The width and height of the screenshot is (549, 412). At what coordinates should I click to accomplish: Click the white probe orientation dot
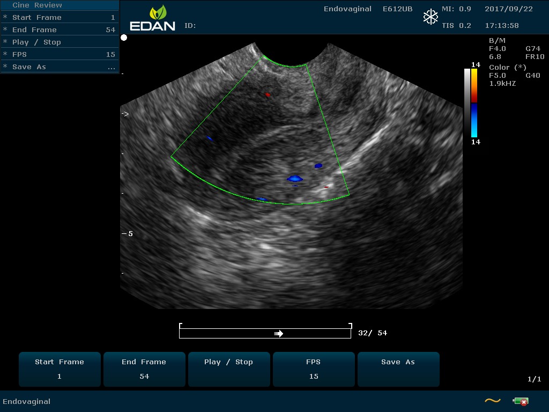pos(124,38)
